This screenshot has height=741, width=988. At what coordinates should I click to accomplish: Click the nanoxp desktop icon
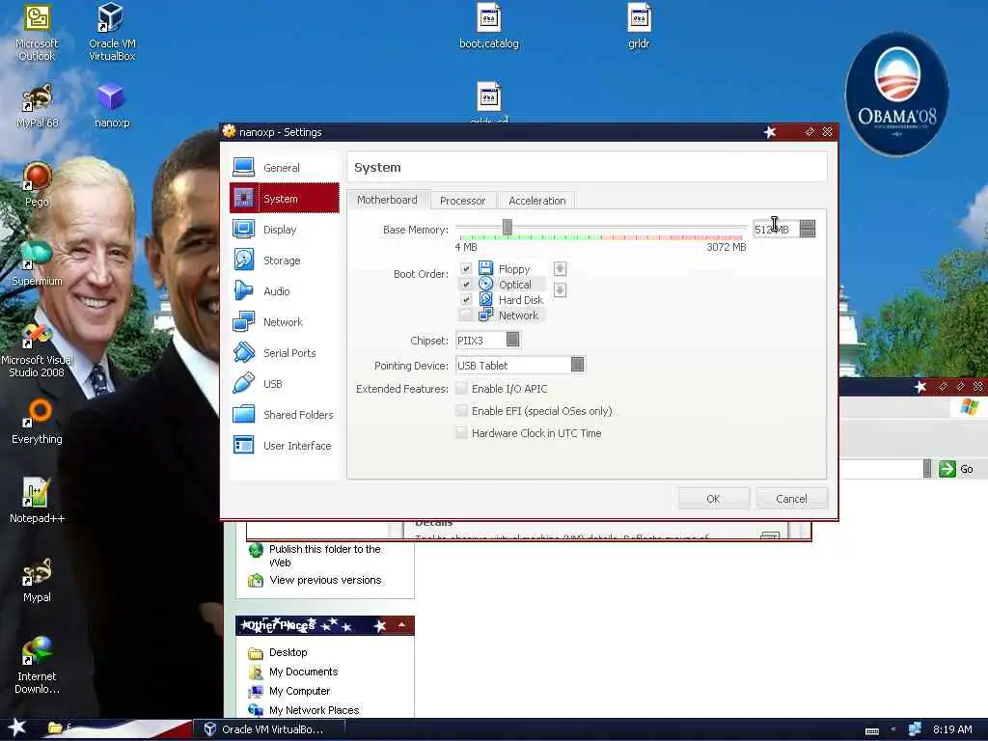112,106
